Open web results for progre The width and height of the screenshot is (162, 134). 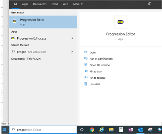click(43, 52)
